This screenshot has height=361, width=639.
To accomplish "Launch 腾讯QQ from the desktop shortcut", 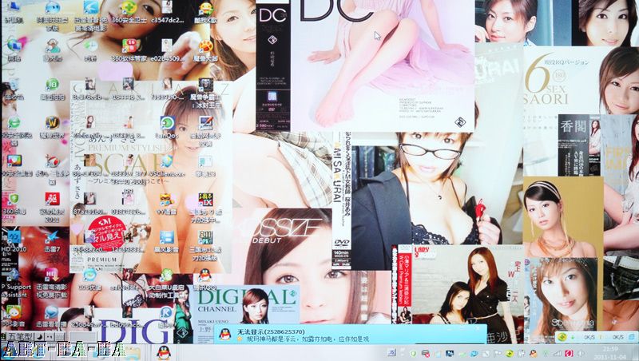I will click(x=206, y=279).
